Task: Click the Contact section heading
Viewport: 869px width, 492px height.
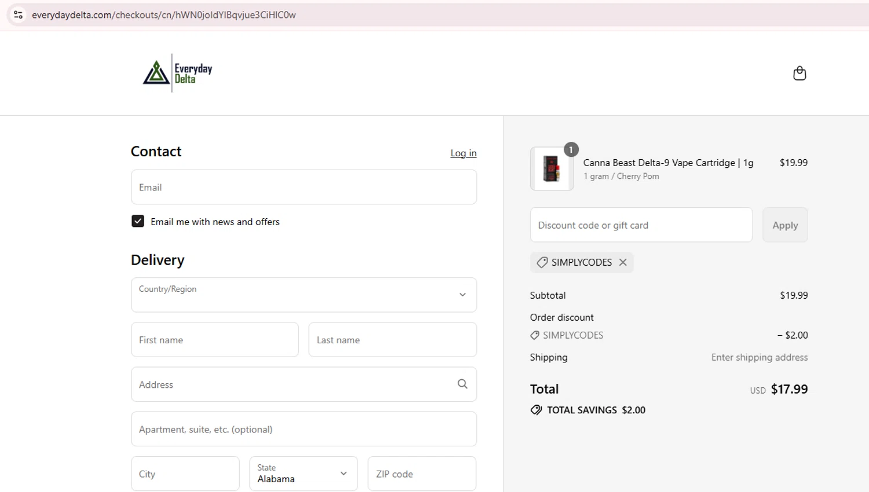Action: click(156, 151)
